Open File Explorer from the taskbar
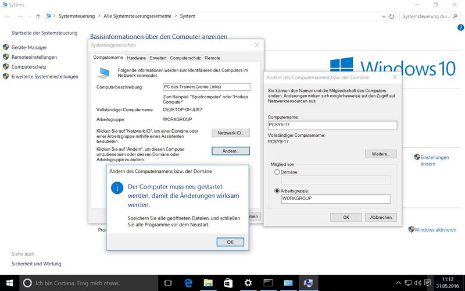 tap(208, 283)
